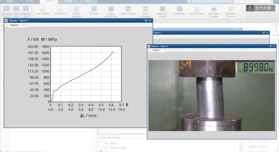Click the Command Window title
The width and height of the screenshot is (279, 152).
point(110,138)
